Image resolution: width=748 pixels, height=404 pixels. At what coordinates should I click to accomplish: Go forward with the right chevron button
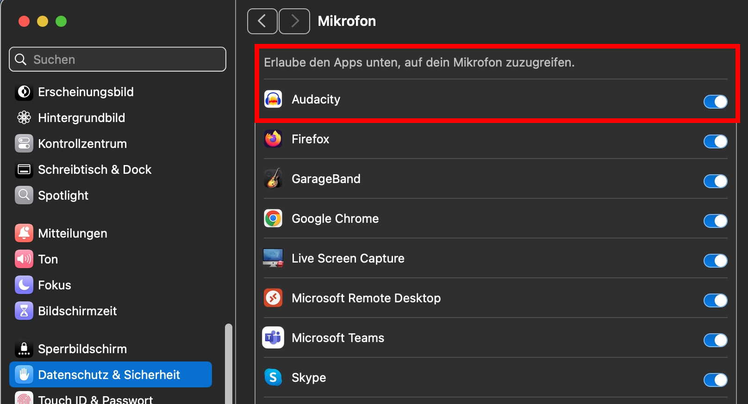pyautogui.click(x=294, y=21)
